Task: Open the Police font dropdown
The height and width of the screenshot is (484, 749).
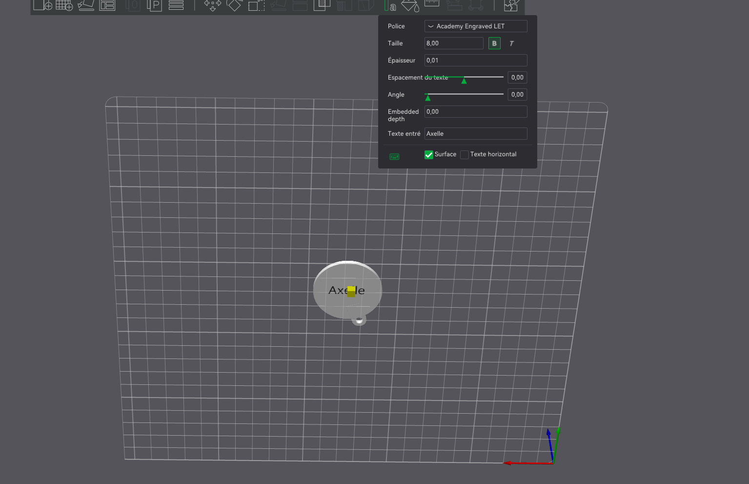Action: (476, 26)
